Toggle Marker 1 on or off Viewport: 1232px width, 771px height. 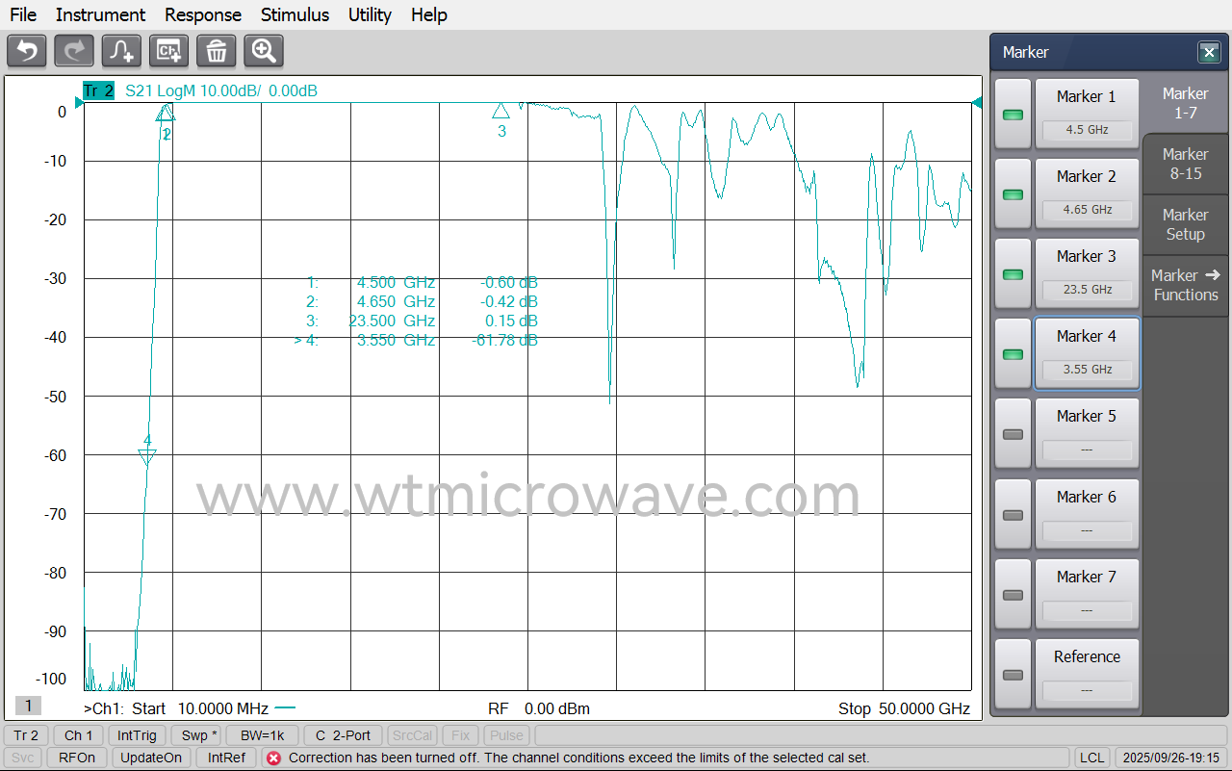(x=1013, y=114)
